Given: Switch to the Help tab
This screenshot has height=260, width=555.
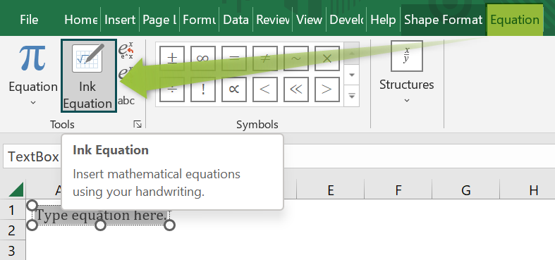Looking at the screenshot, I should [x=383, y=20].
